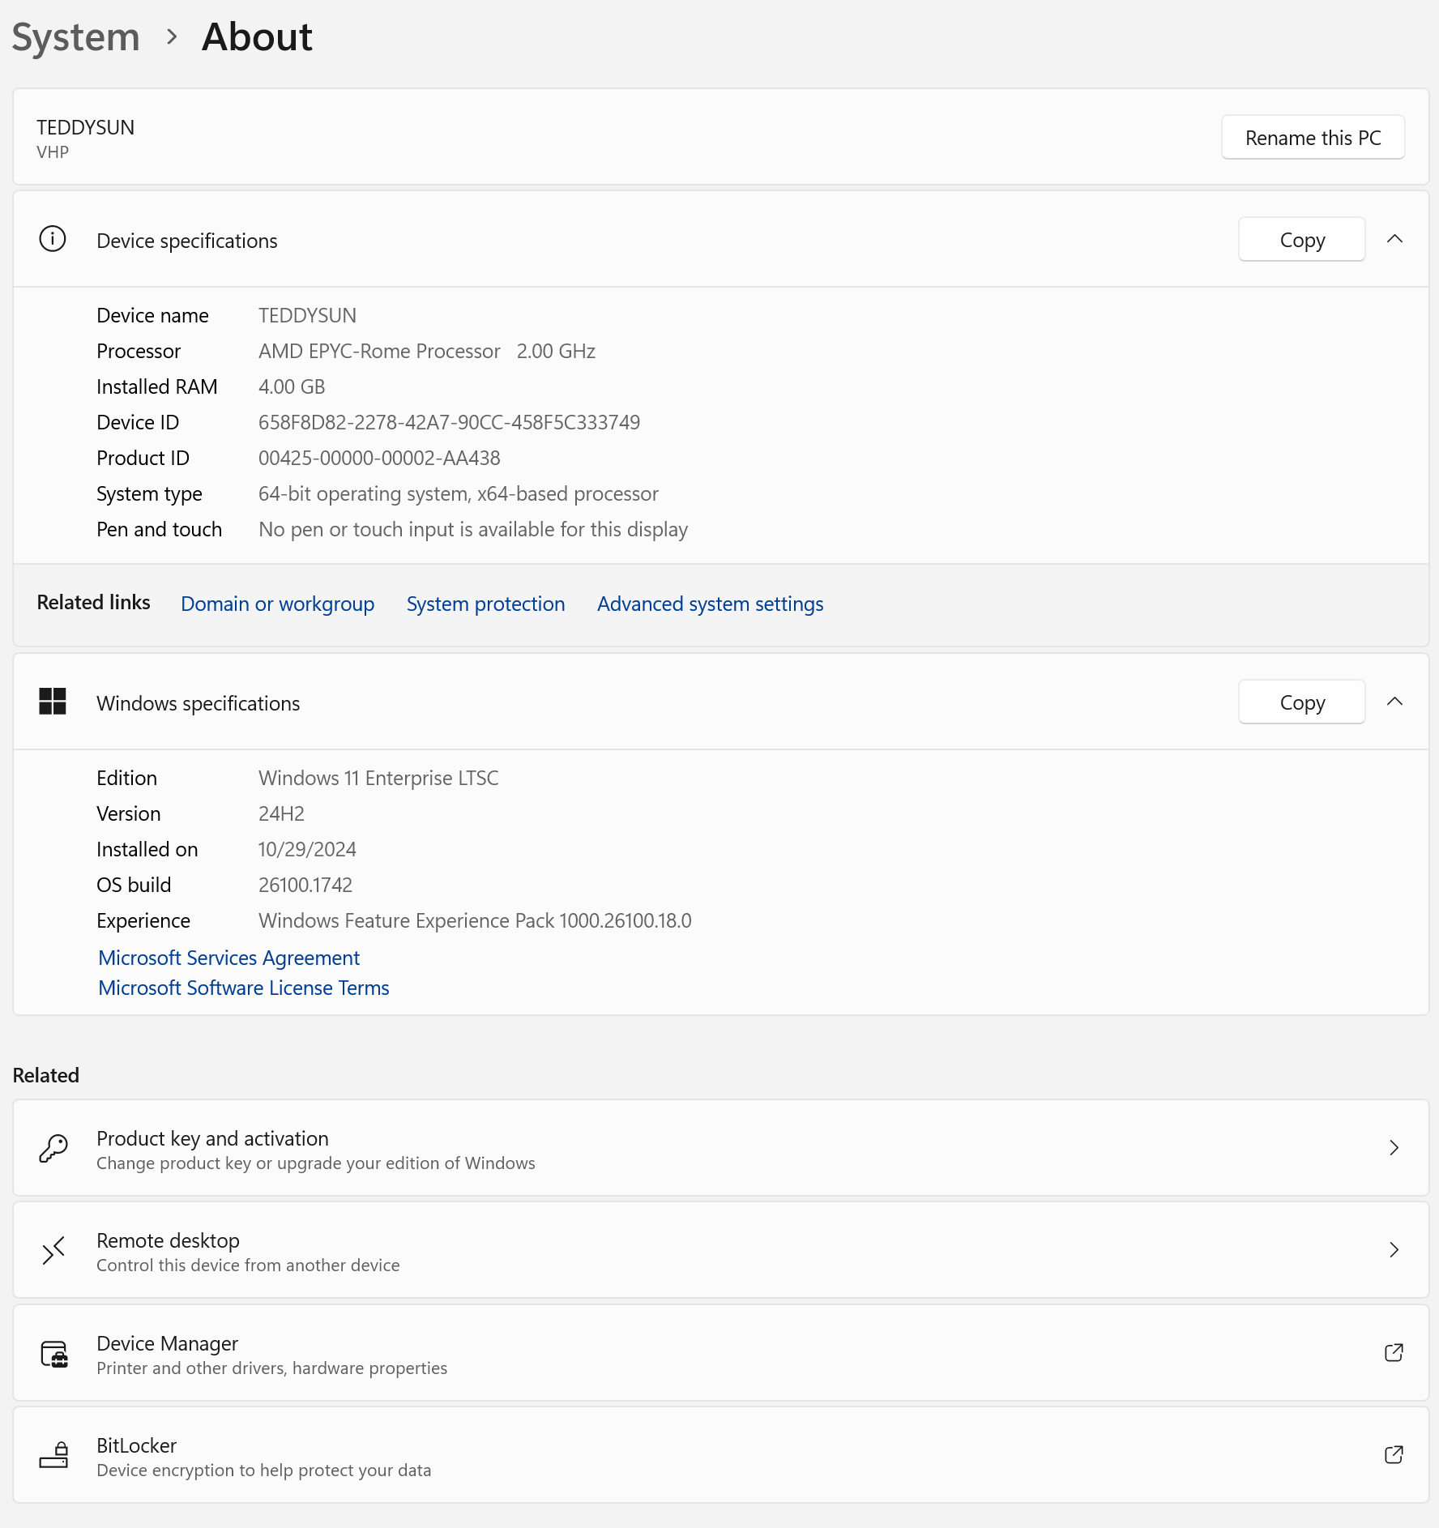Click the Installed RAM label
1439x1528 pixels.
click(156, 387)
